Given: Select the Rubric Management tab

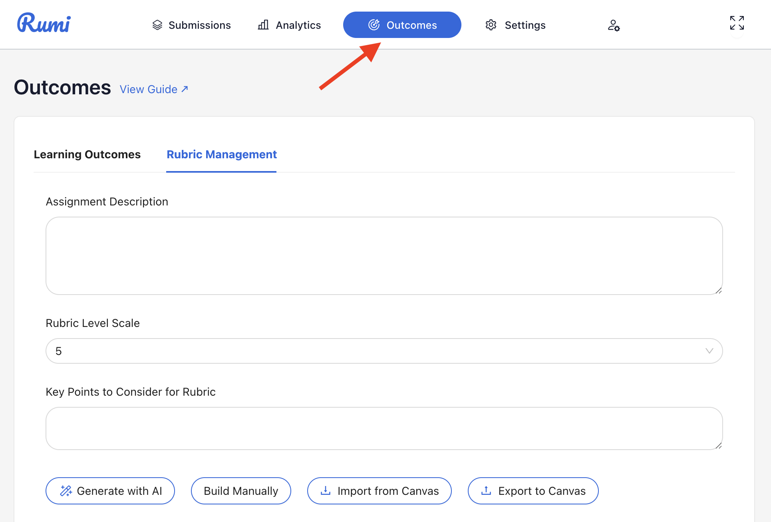Looking at the screenshot, I should pyautogui.click(x=221, y=154).
